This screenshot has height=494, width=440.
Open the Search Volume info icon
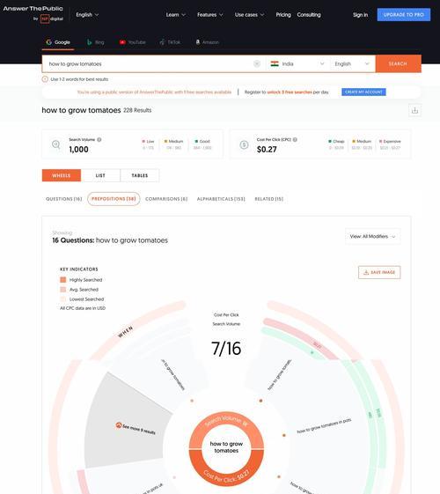(x=99, y=139)
